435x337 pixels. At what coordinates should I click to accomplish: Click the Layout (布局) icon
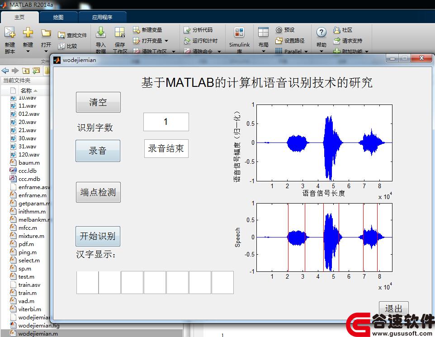tap(263, 32)
